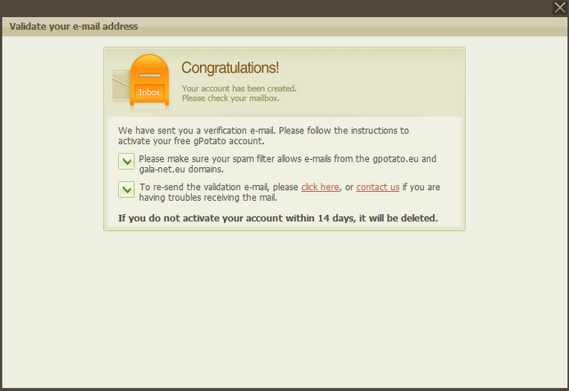
Task: Click the 14 days deletion warning text
Action: coord(278,219)
